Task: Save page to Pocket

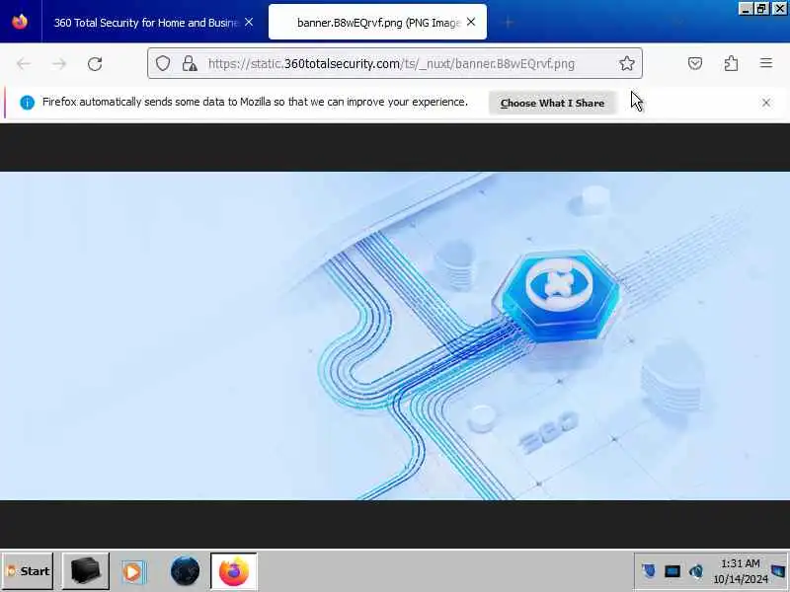Action: point(695,63)
